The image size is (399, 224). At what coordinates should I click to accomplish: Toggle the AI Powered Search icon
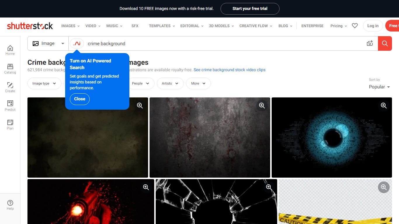(77, 43)
